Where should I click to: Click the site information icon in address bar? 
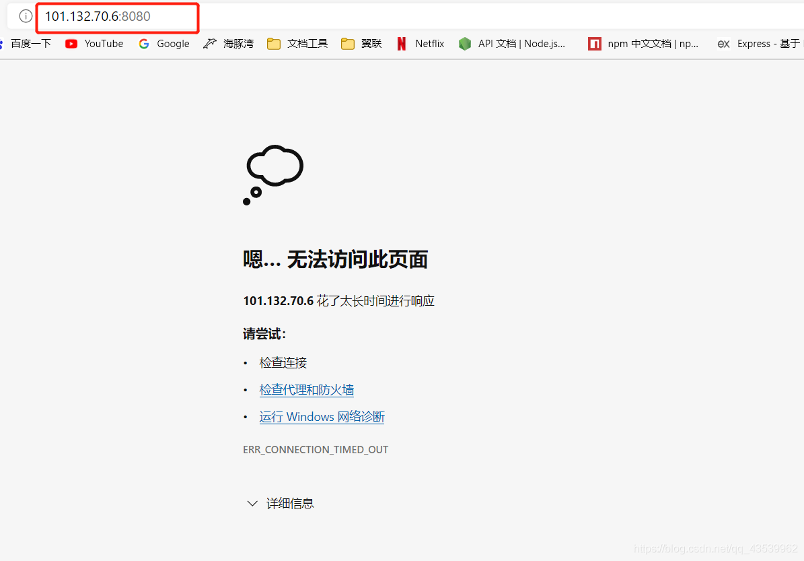pos(25,16)
